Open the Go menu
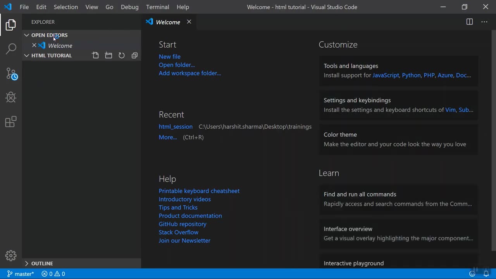 click(x=110, y=7)
